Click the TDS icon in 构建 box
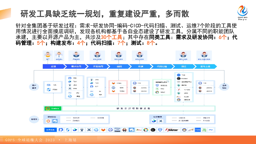The image size is (256, 144). [134, 83]
